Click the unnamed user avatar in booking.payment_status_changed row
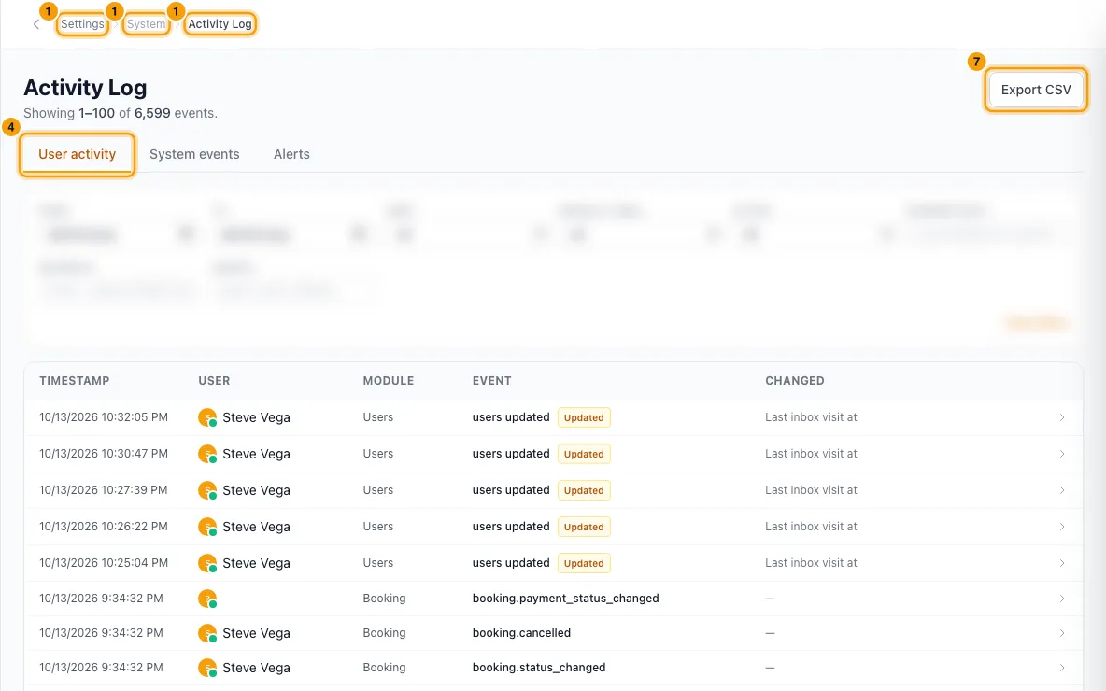Image resolution: width=1106 pixels, height=691 pixels. pyautogui.click(x=207, y=599)
